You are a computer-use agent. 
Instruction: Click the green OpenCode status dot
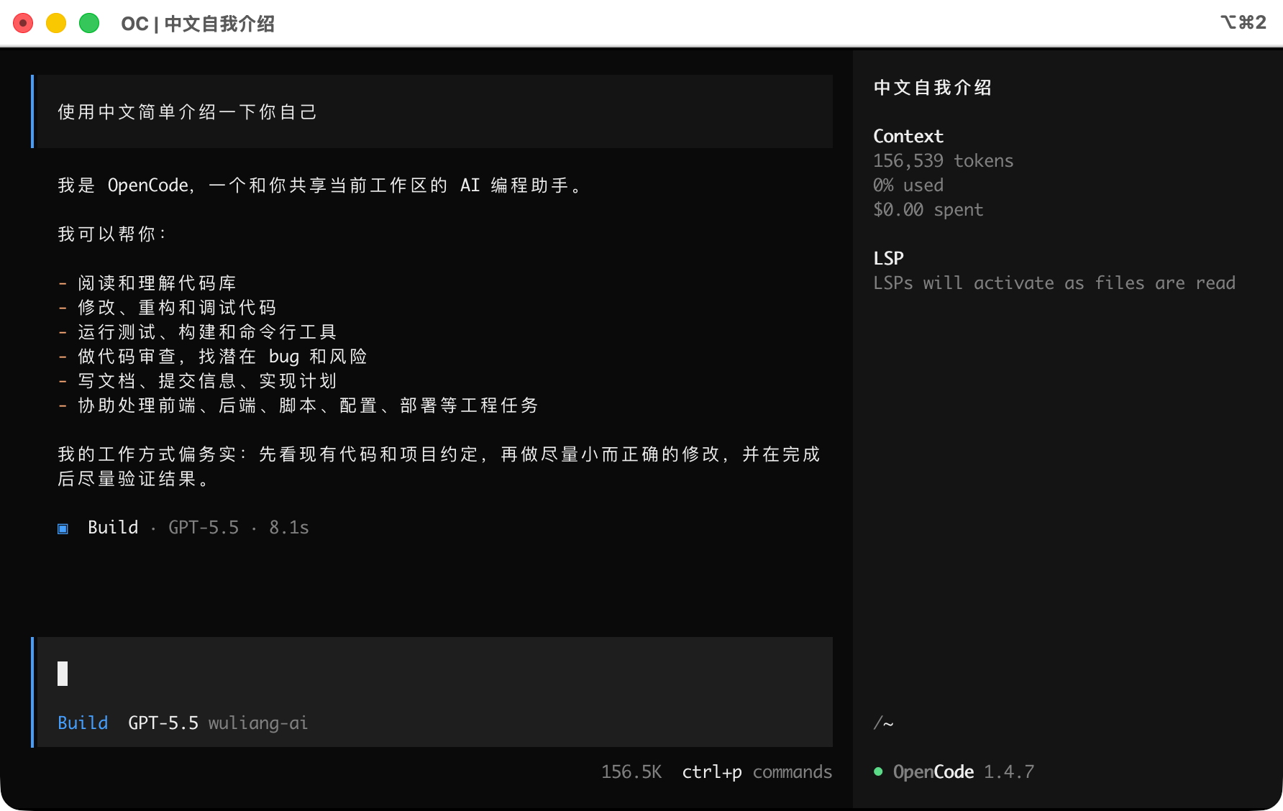(x=878, y=771)
